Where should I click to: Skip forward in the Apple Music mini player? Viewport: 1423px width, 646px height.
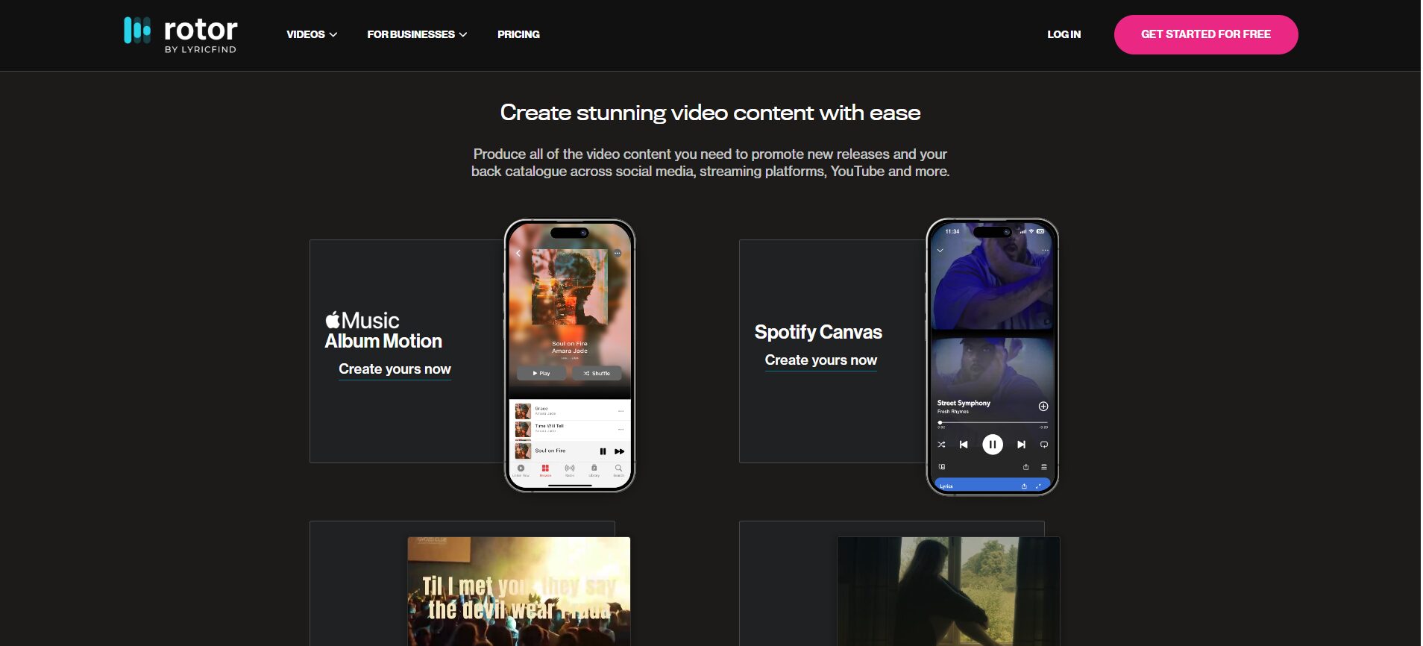click(619, 451)
